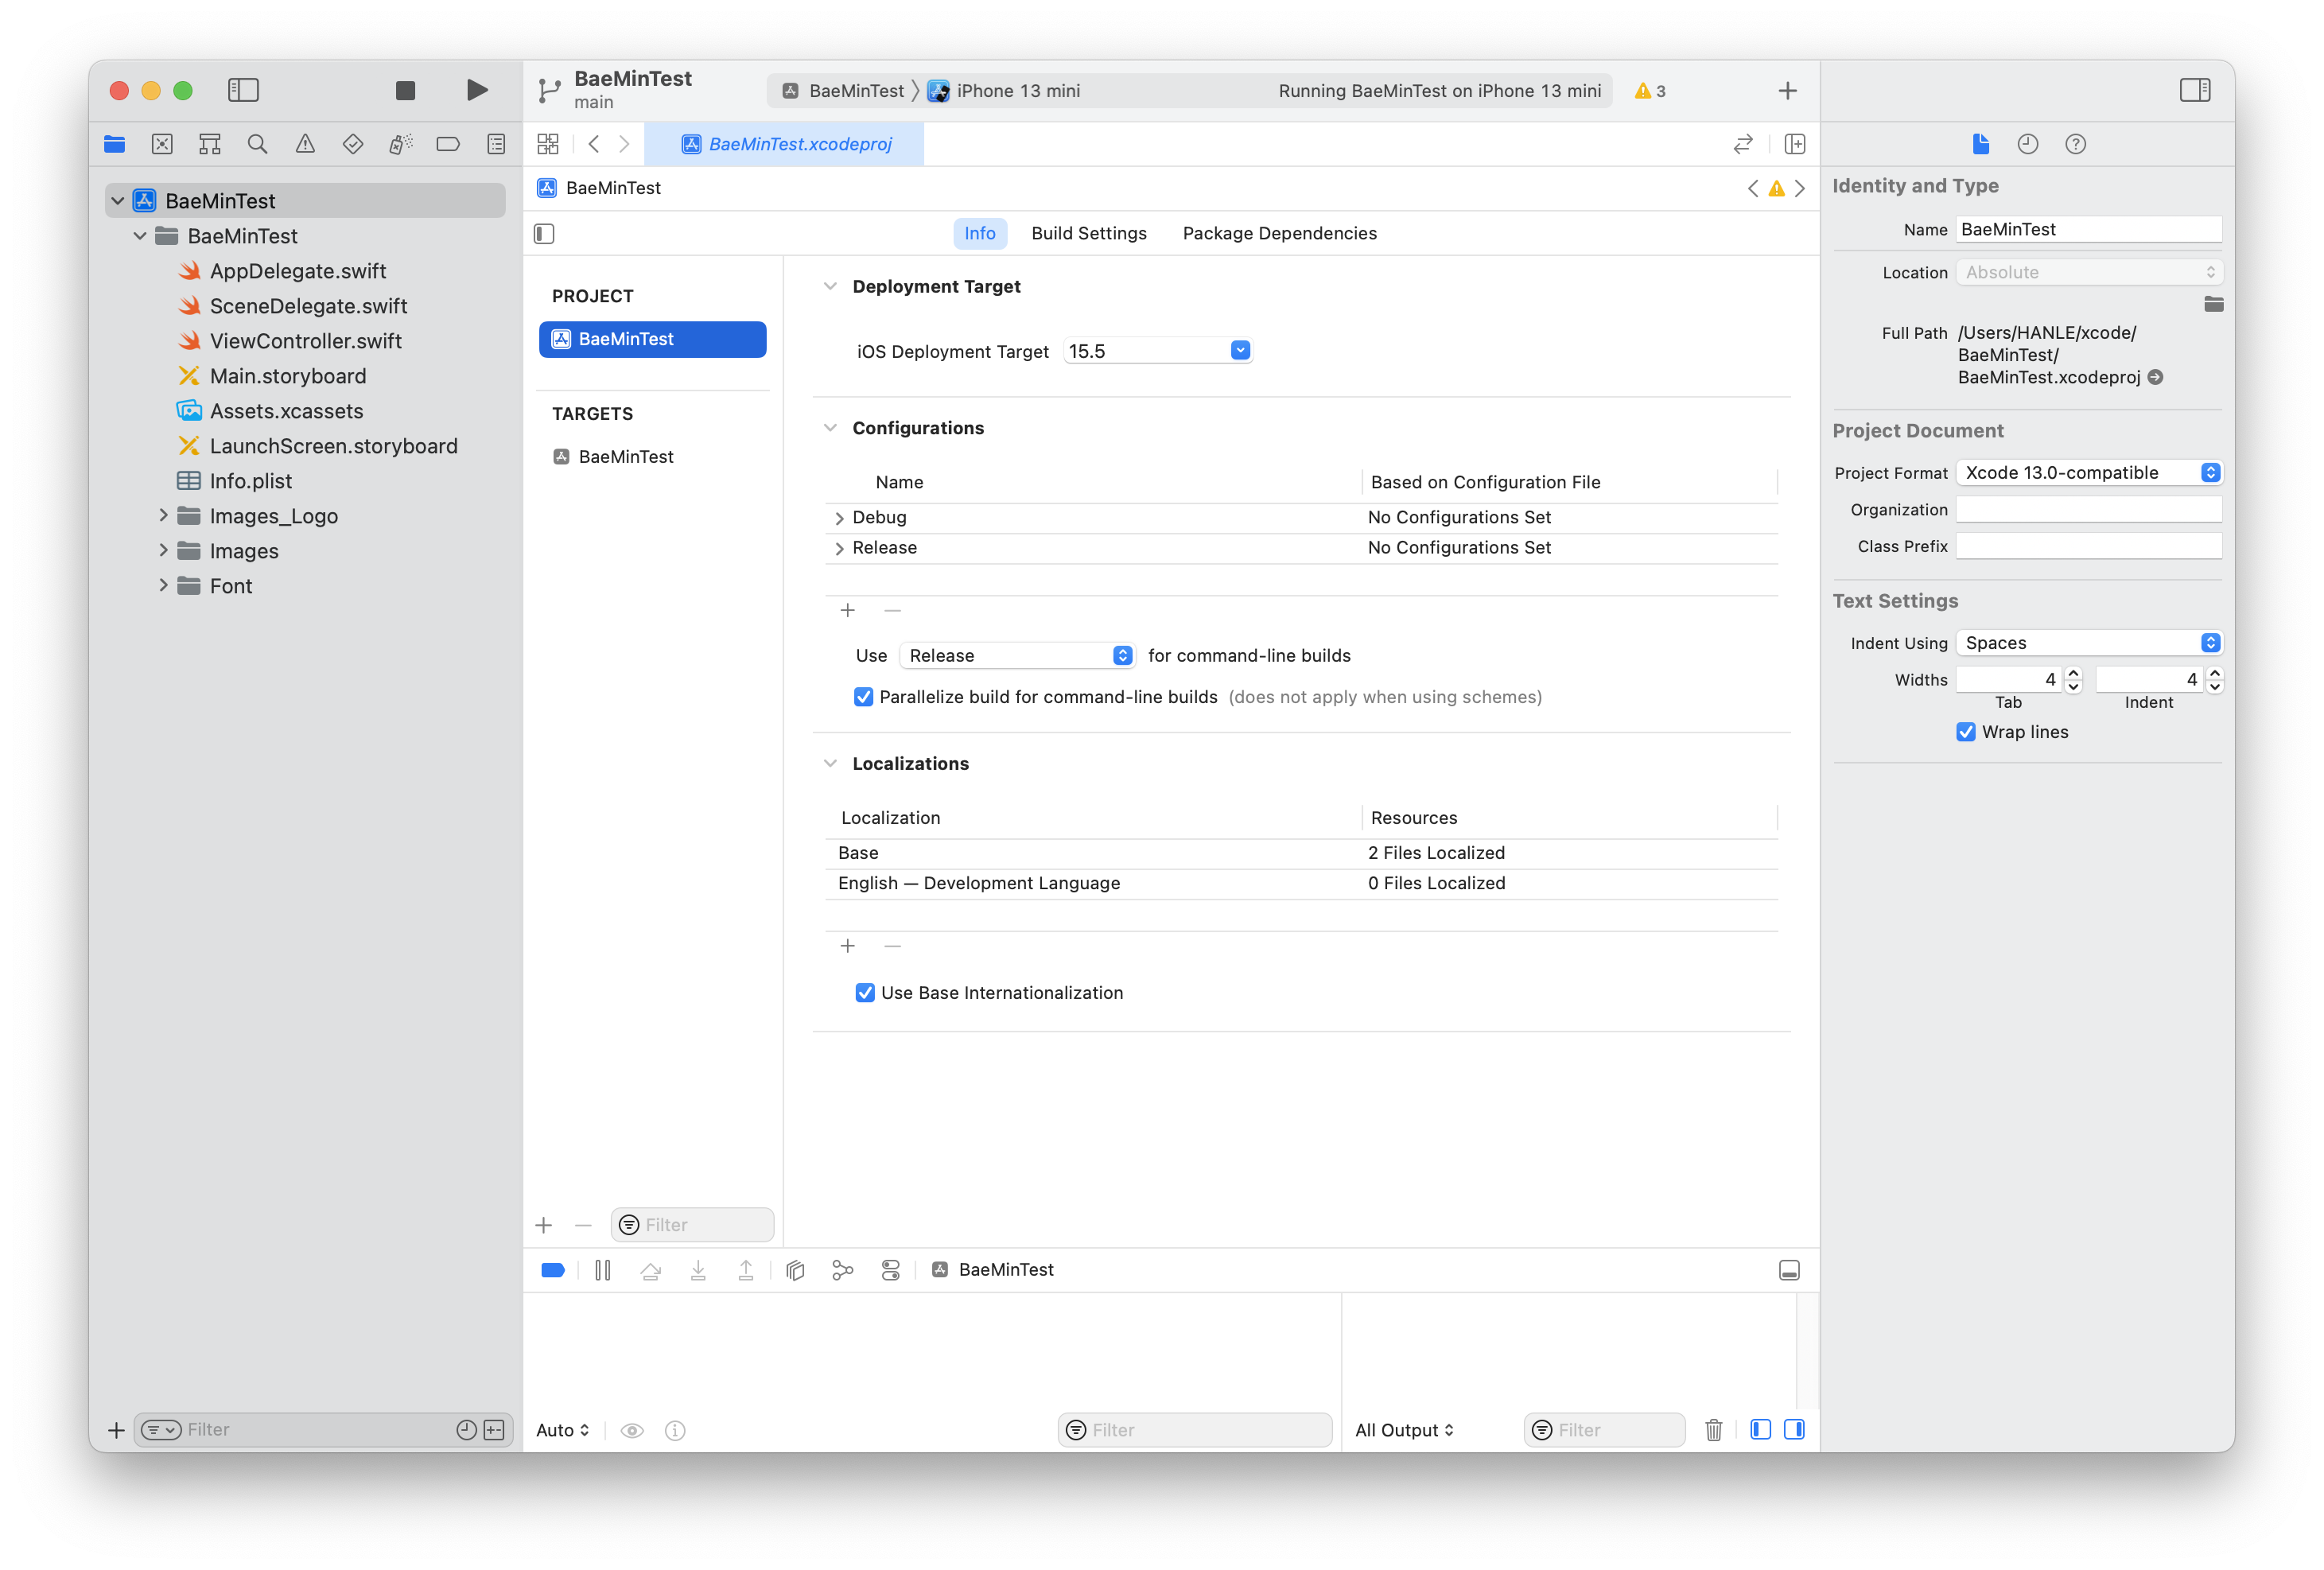The width and height of the screenshot is (2324, 1570).
Task: Click the Run play button
Action: [477, 90]
